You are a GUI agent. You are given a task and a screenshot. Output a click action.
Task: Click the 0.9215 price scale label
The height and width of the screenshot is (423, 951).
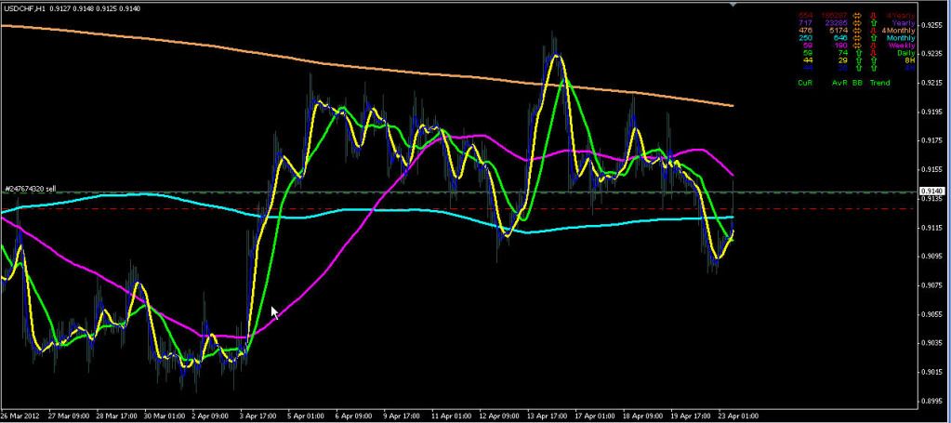(931, 83)
